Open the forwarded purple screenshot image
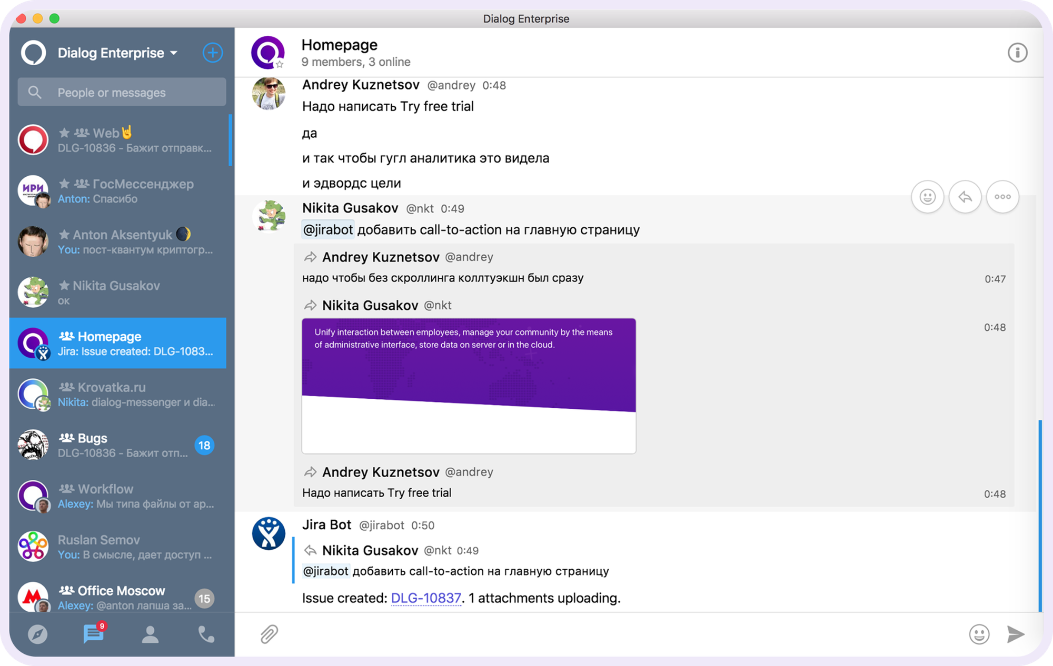1053x666 pixels. 469,386
